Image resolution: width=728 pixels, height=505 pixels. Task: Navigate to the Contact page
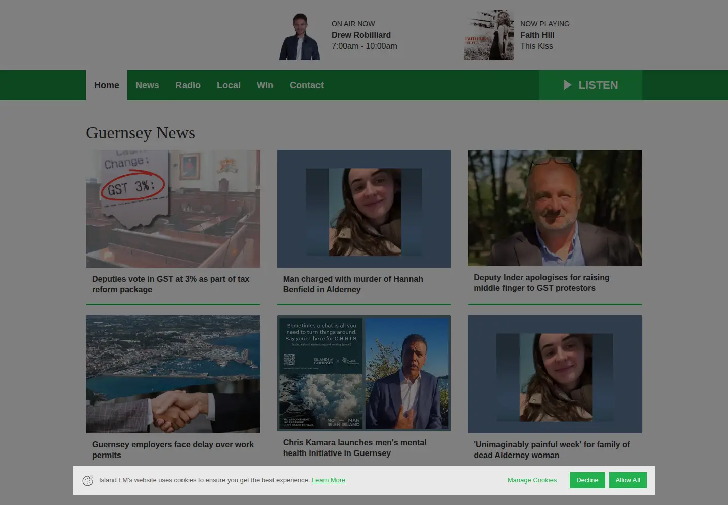click(x=306, y=85)
